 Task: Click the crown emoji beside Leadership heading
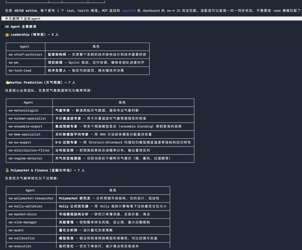pyautogui.click(x=7, y=34)
